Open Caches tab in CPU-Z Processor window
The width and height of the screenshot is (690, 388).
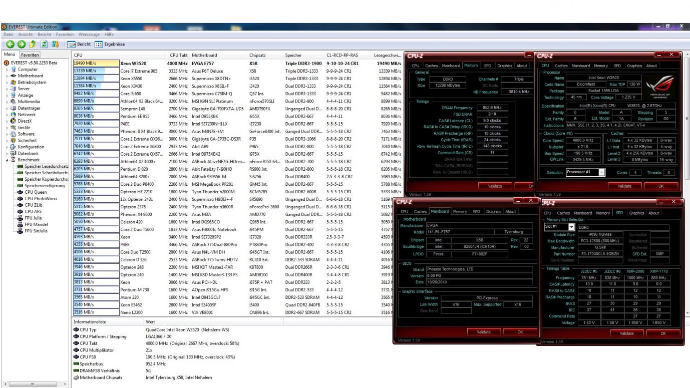[x=560, y=66]
